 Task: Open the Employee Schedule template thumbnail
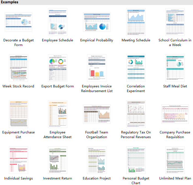(58, 22)
